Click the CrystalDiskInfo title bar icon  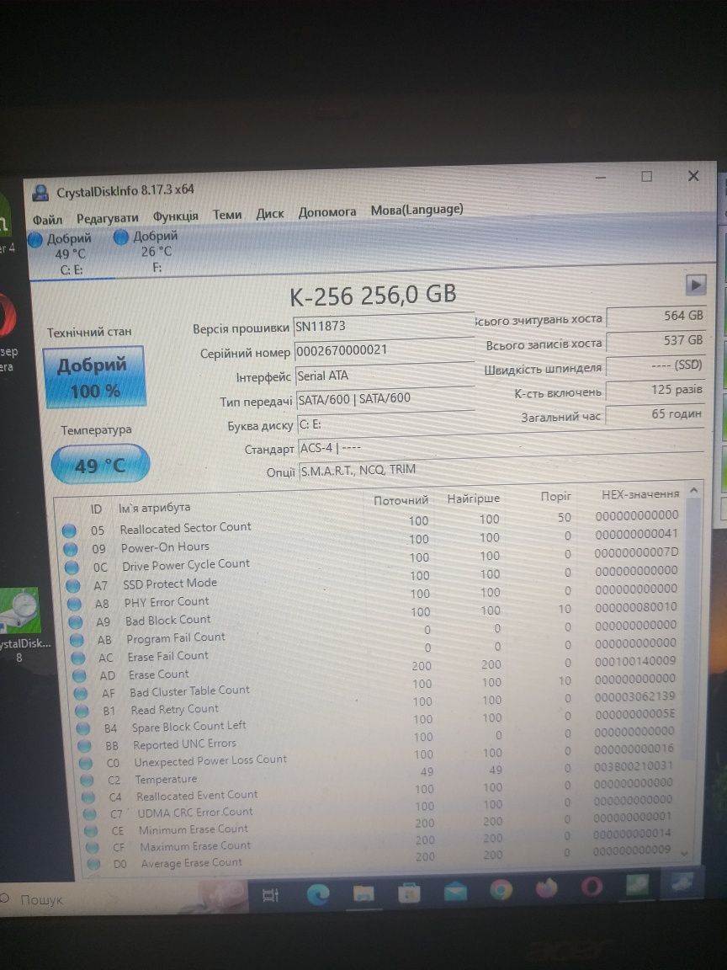[40, 193]
